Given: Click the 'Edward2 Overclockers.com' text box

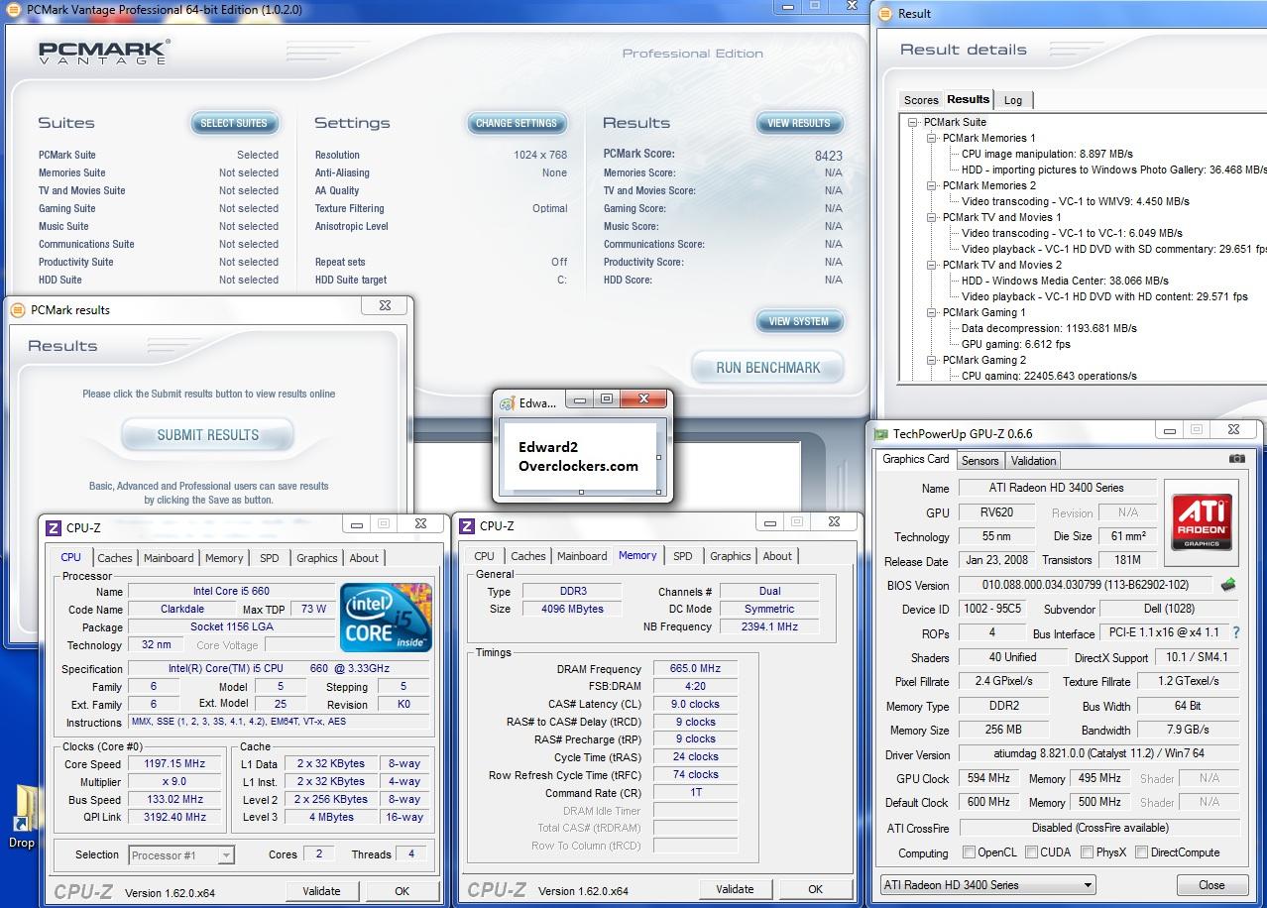Looking at the screenshot, I should pos(579,457).
